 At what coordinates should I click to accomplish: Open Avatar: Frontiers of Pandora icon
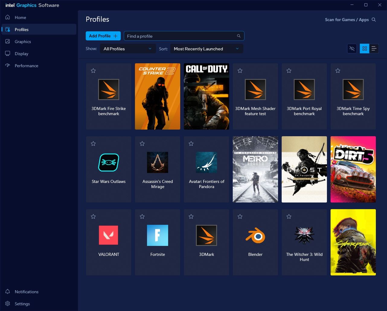click(x=206, y=162)
